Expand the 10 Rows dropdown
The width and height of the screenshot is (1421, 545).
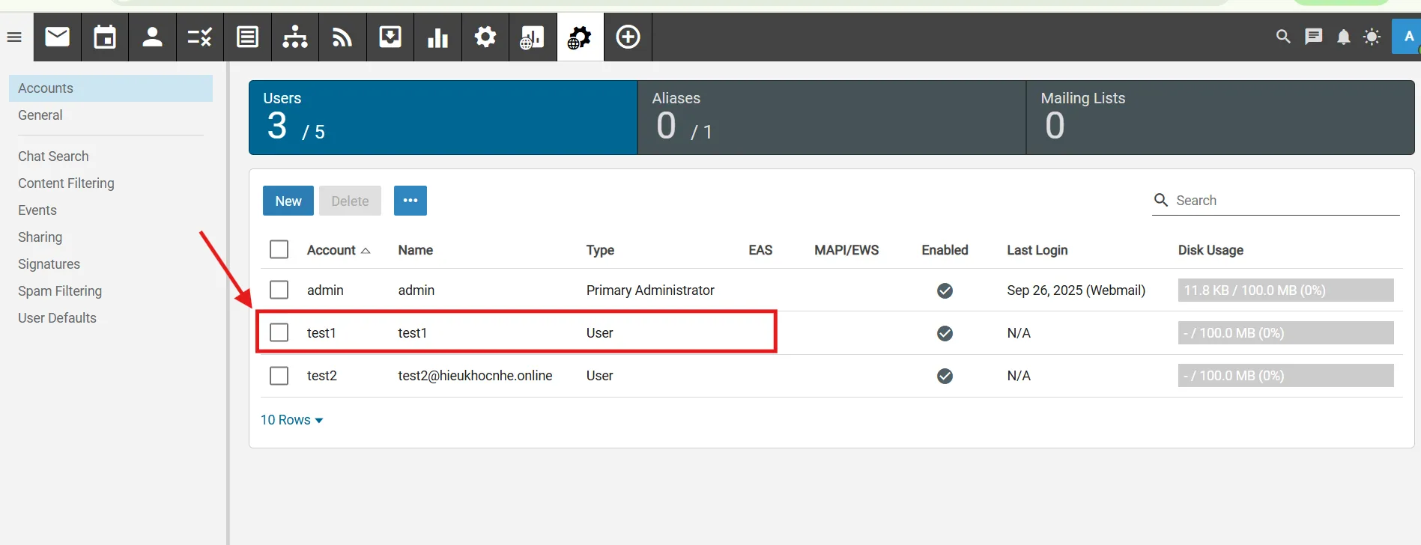(x=291, y=420)
